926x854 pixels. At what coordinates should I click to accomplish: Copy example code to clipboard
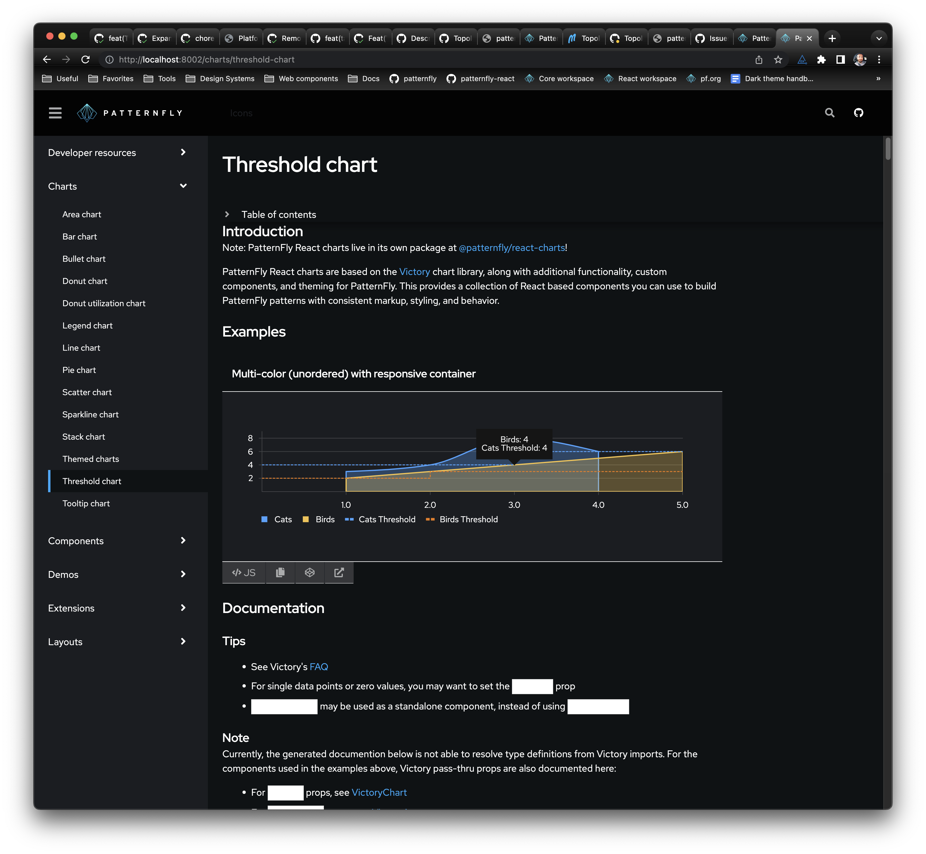280,572
